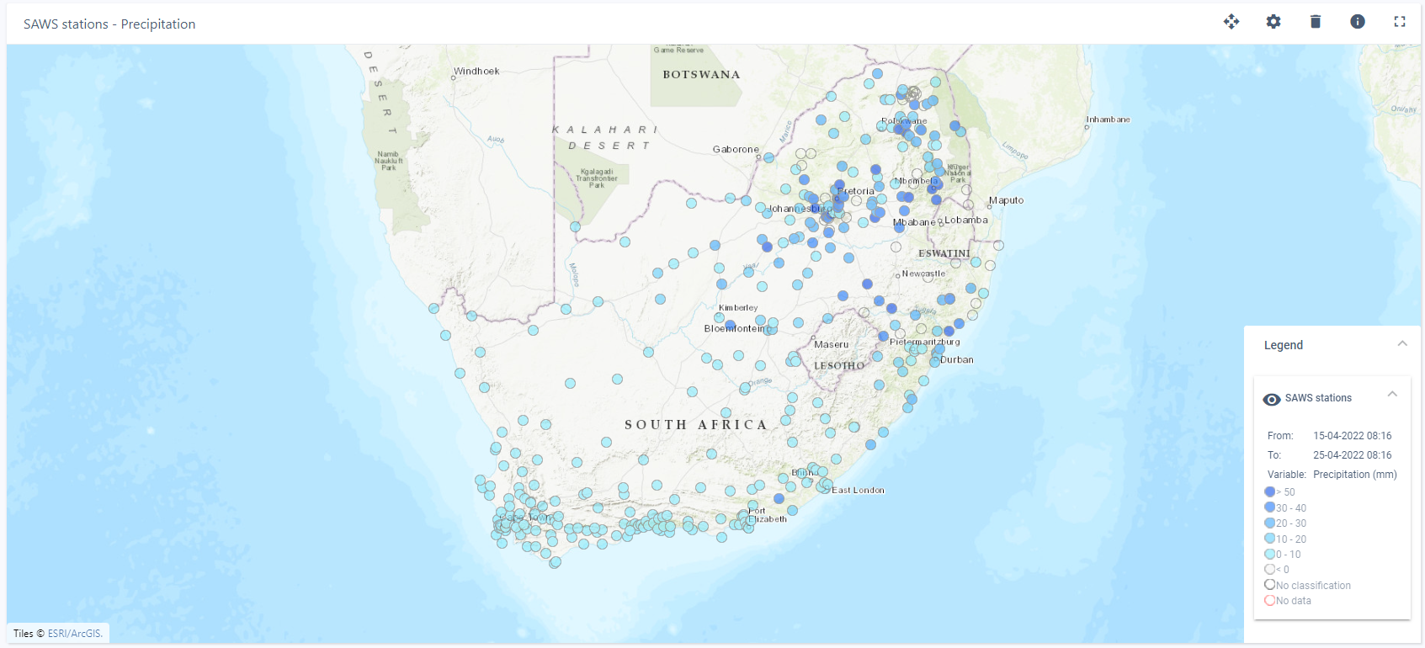The image size is (1425, 648).
Task: Click the '> 50' legend circle
Action: [1270, 491]
